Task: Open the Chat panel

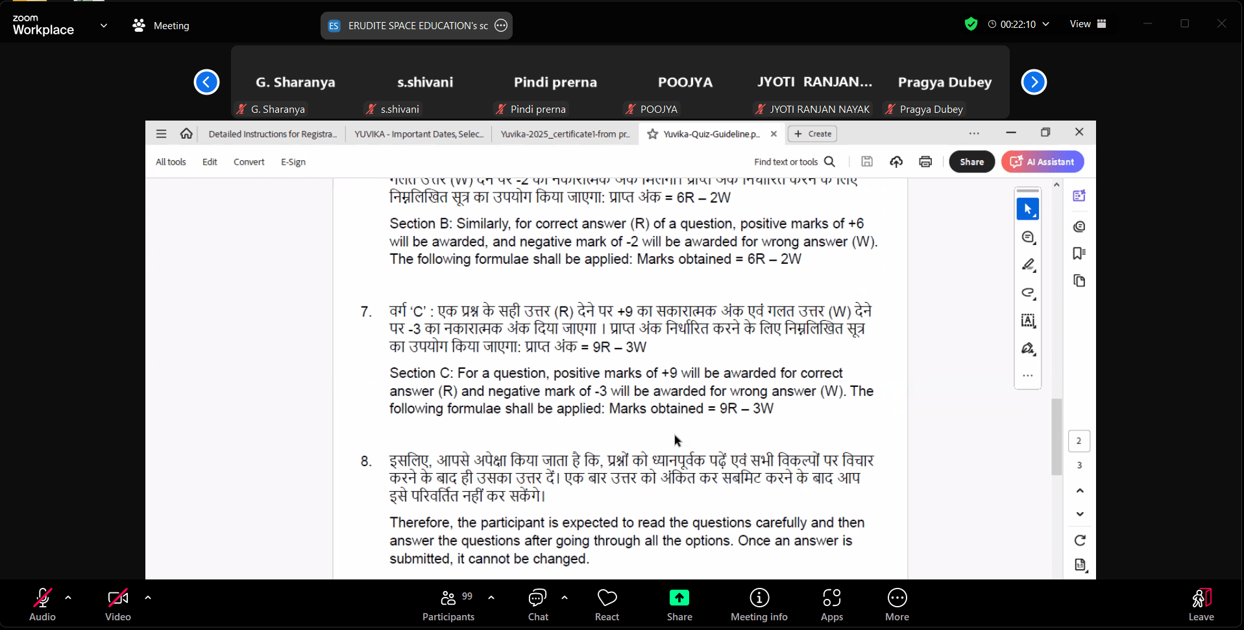Action: coord(538,605)
